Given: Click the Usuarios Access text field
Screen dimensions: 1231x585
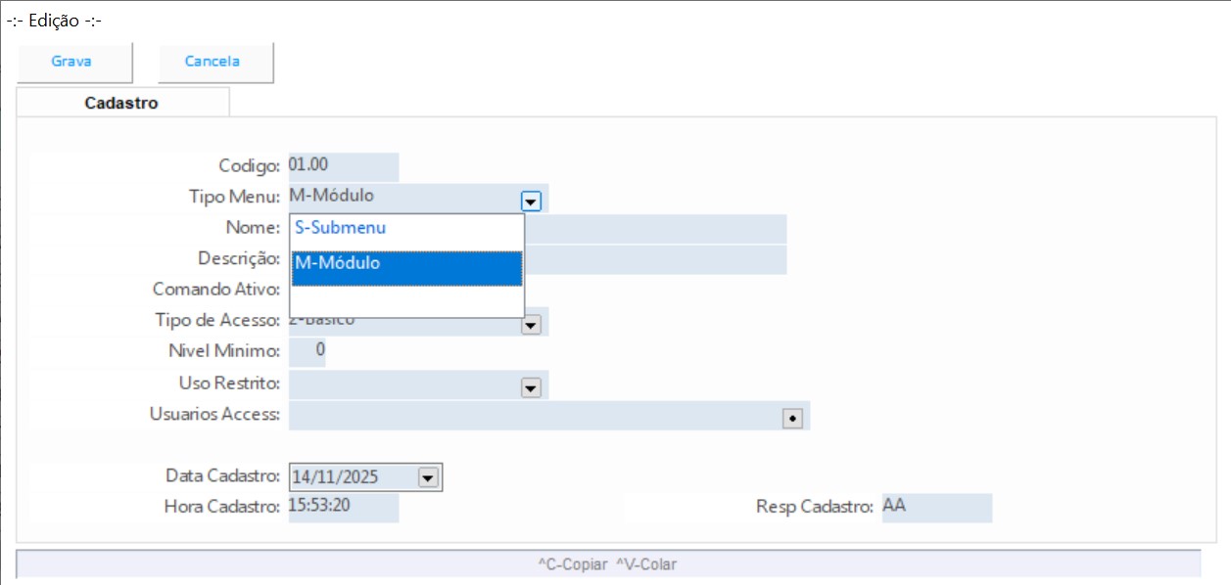Looking at the screenshot, I should 534,415.
